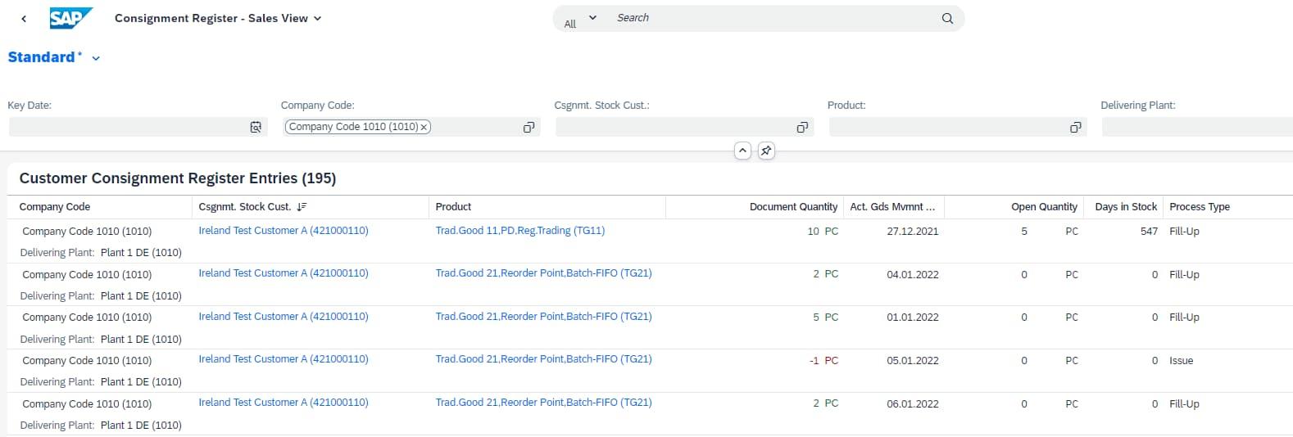Click the Issue process type cell

click(1182, 361)
